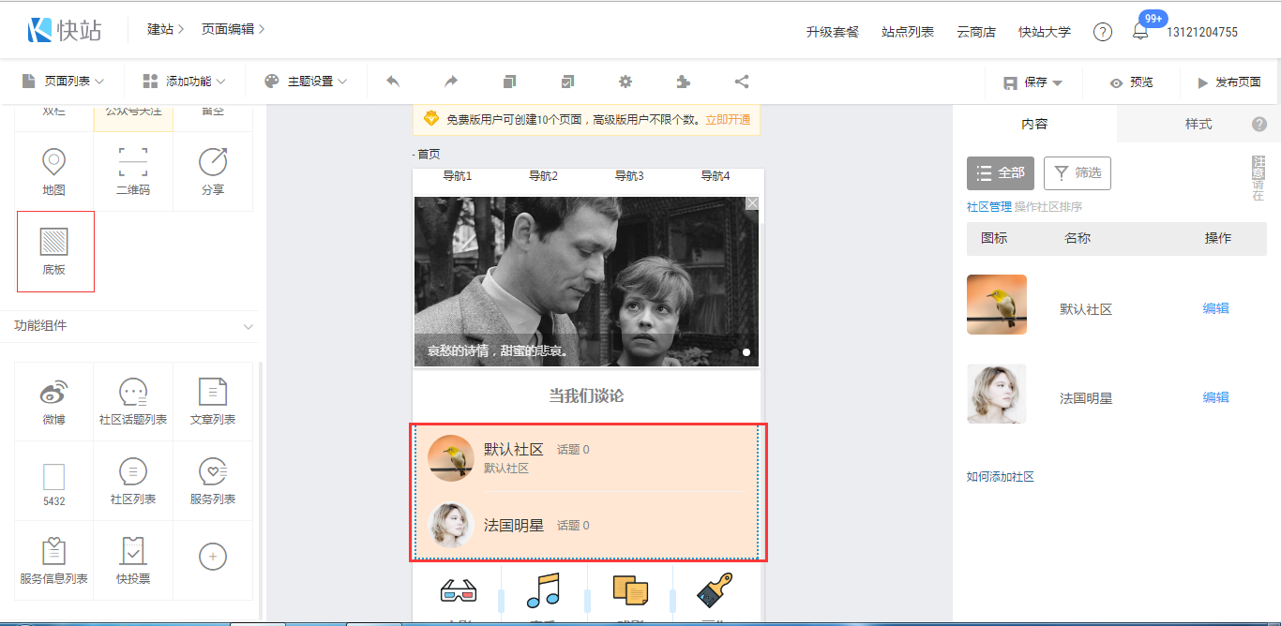
Task: Add the 二维码 QR code component
Action: pyautogui.click(x=133, y=171)
